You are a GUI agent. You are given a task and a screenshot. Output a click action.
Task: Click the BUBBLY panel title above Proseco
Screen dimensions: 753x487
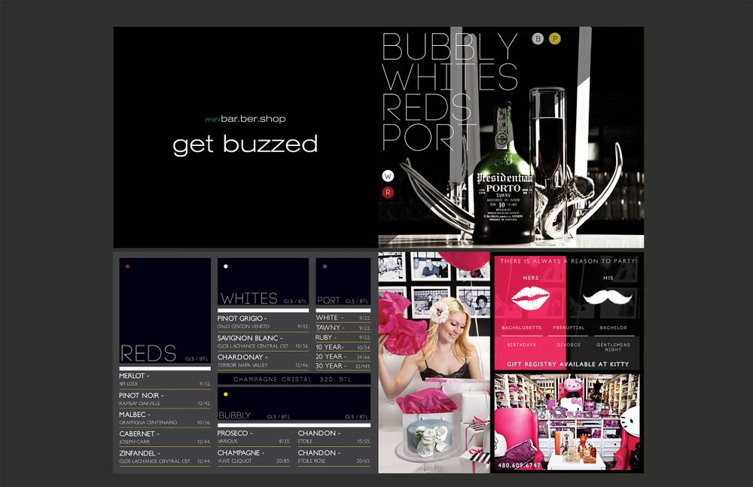[x=234, y=415]
